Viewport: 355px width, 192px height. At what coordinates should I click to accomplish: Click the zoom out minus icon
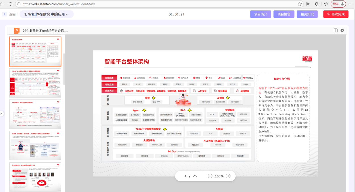pyautogui.click(x=210, y=176)
